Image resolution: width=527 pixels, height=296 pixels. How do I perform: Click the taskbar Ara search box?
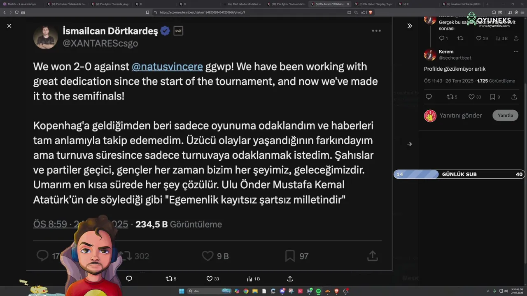click(210, 291)
